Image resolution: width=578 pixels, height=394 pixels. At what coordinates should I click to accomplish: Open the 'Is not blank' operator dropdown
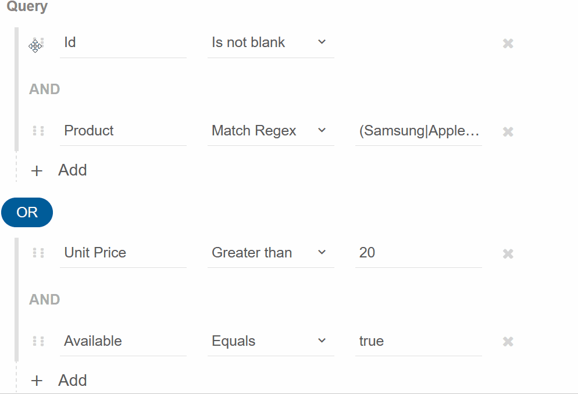[270, 43]
